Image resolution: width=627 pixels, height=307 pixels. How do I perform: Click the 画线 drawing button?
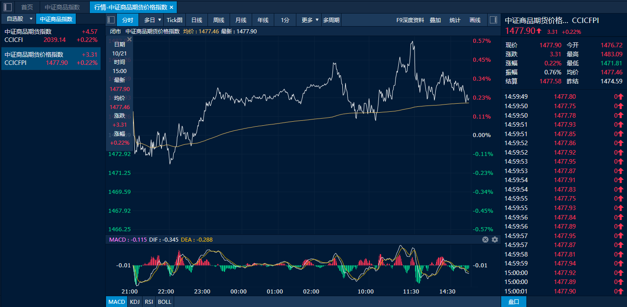(475, 20)
